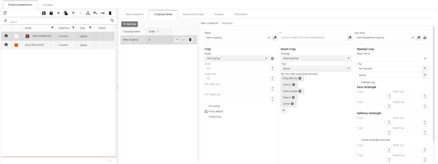Move preselection up with the up arrow icon
Image resolution: width=438 pixels, height=164 pixels.
tap(73, 13)
